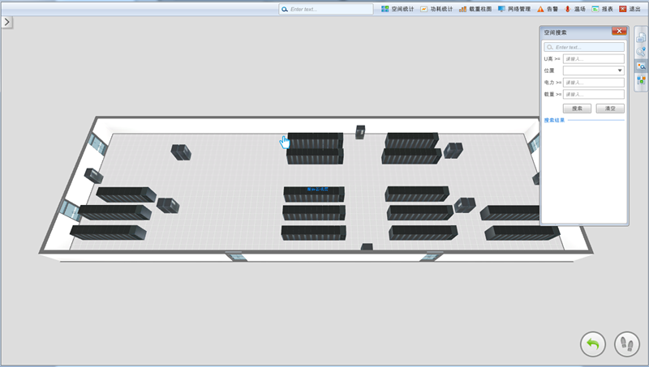Expand the 位置 location dropdown

(620, 70)
